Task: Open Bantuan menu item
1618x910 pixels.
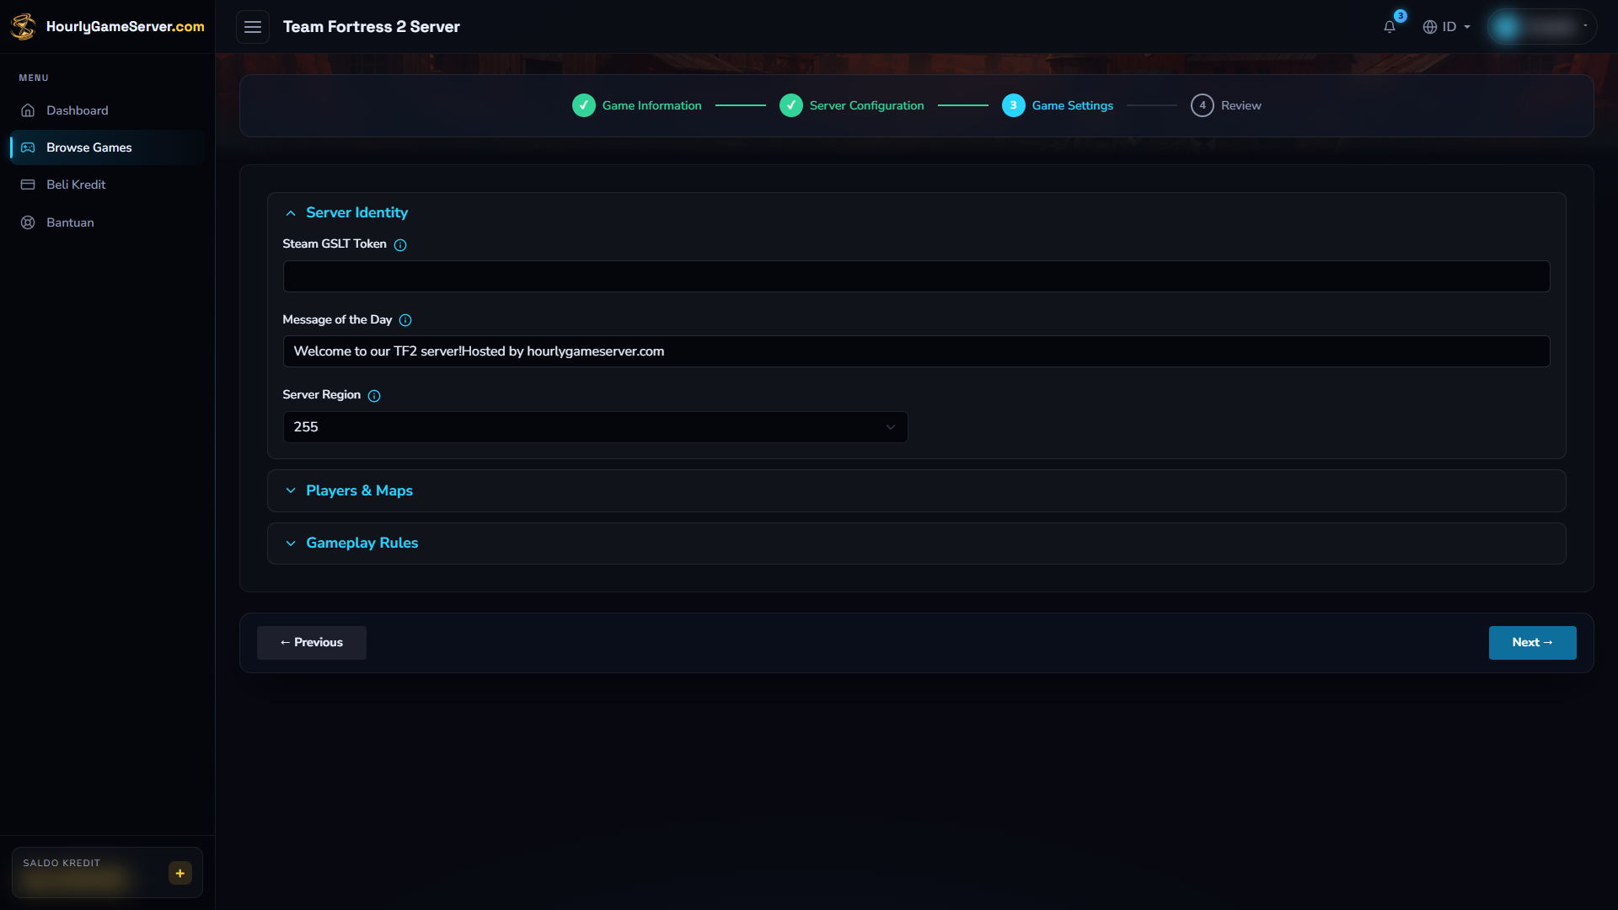Action: 107,222
